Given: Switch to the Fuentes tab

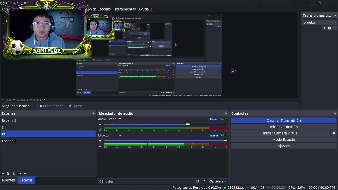Looking at the screenshot, I should [8, 180].
